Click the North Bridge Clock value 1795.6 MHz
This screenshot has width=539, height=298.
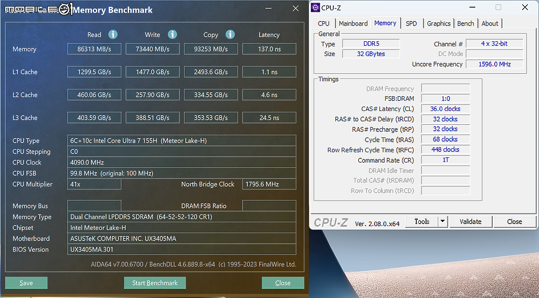269,184
